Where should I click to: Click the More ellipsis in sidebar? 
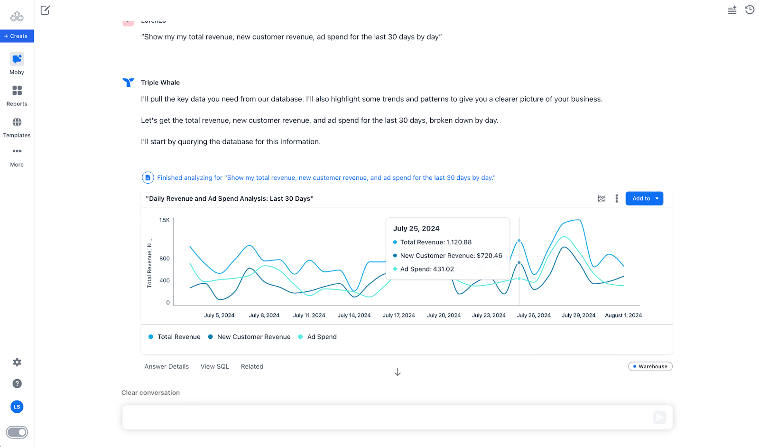pos(17,151)
